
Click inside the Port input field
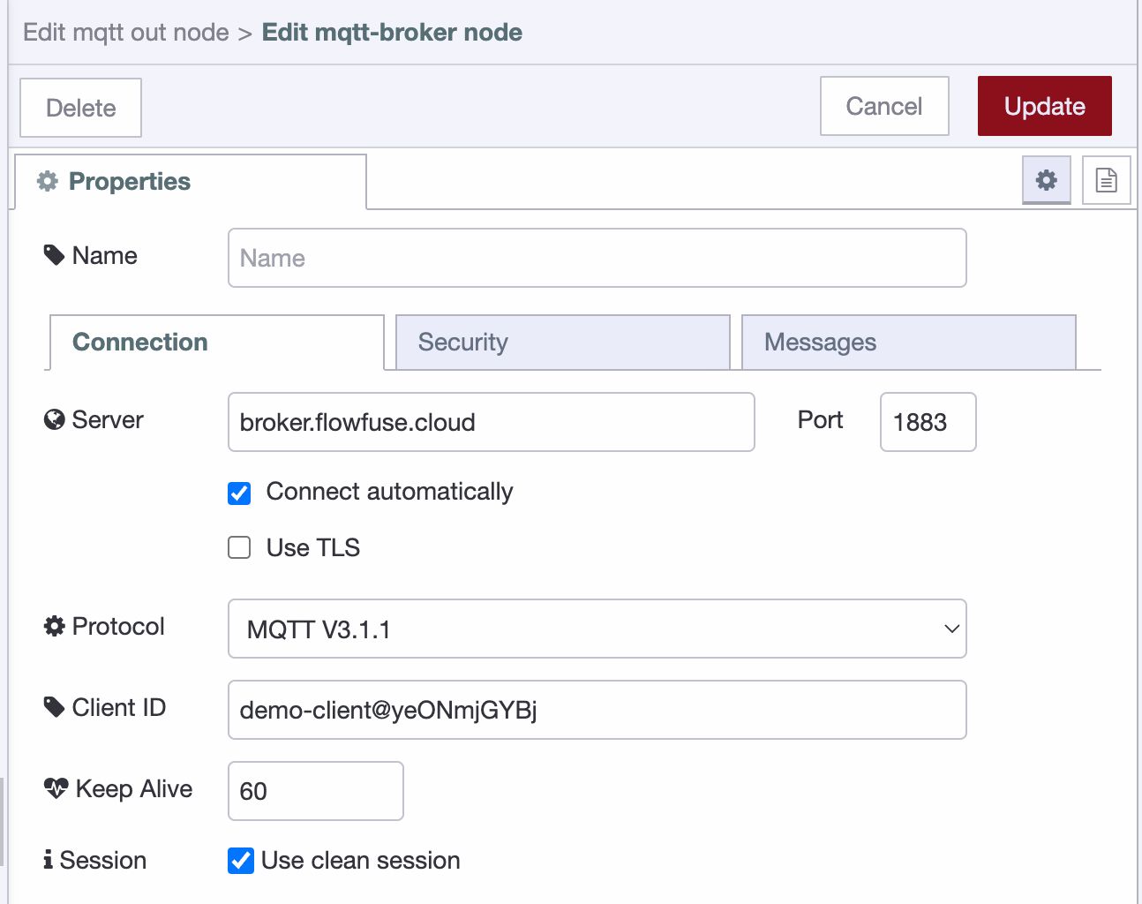[x=928, y=422]
